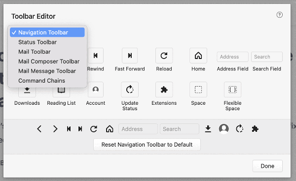The image size is (296, 181).
Task: Click the Downloads icon in the palette
Action: [x=27, y=92]
